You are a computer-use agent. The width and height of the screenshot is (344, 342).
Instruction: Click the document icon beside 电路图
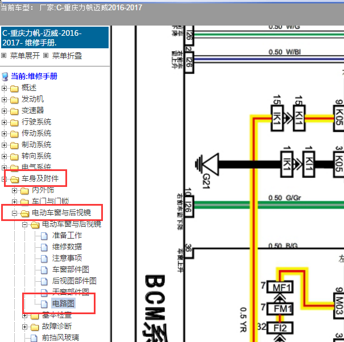(44, 304)
